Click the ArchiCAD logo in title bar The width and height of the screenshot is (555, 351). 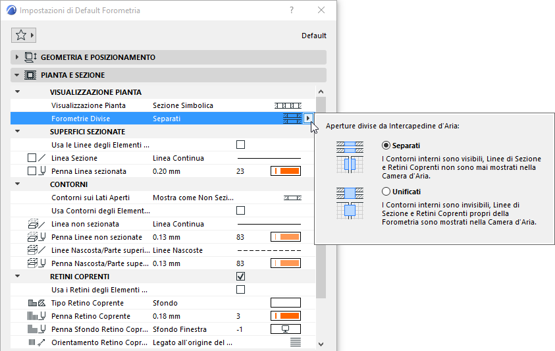11,11
